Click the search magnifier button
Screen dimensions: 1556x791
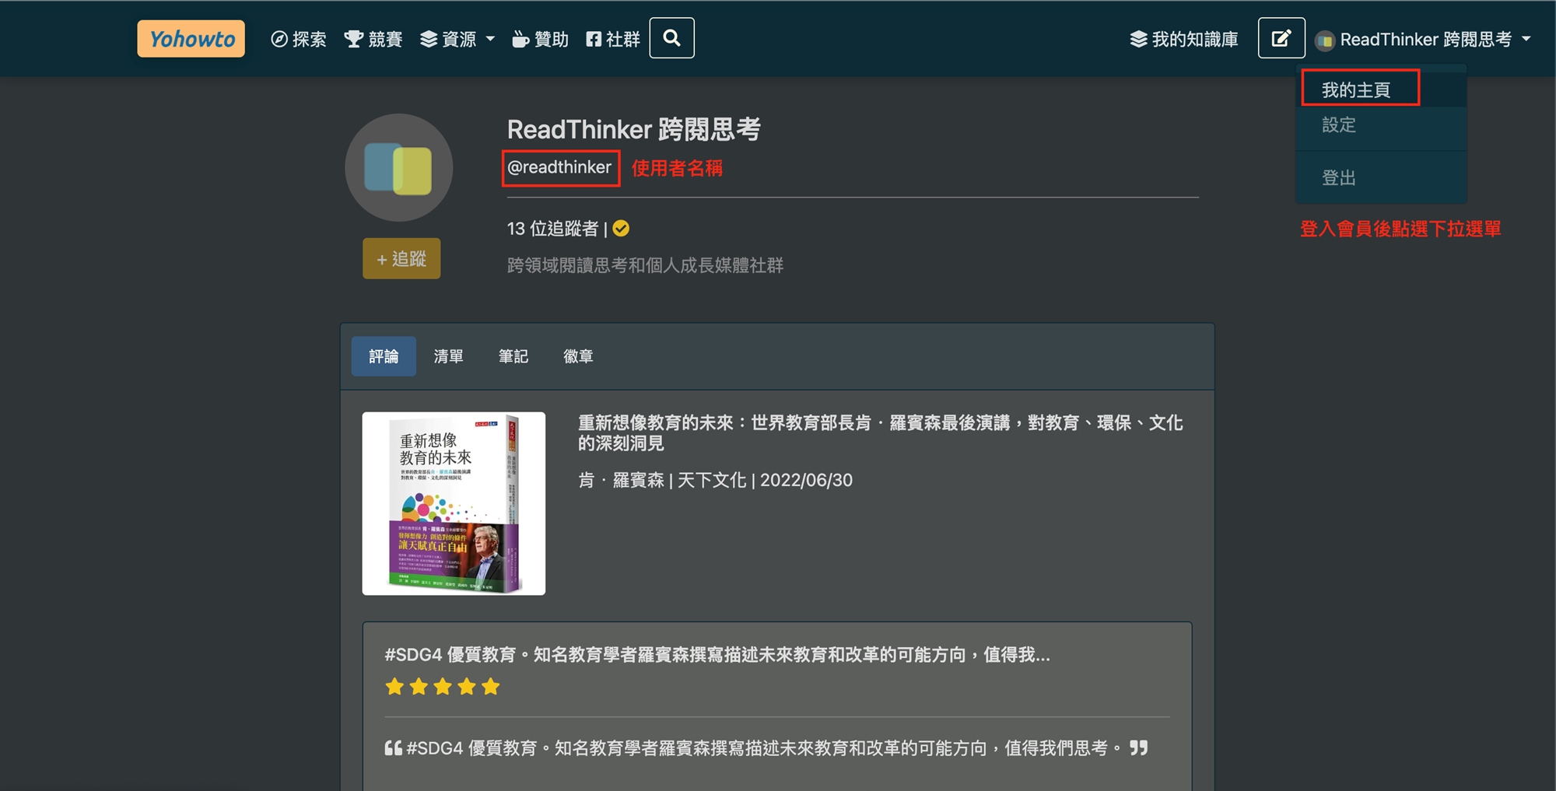pyautogui.click(x=671, y=38)
